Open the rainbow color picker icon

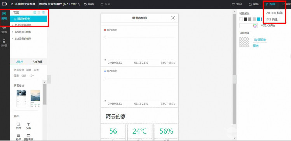coord(255,26)
